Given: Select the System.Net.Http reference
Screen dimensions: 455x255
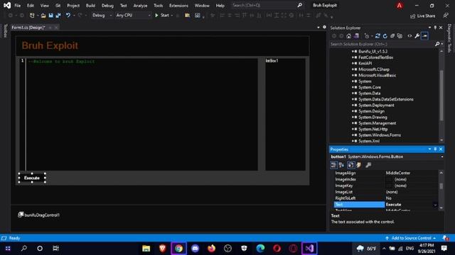Looking at the screenshot, I should pyautogui.click(x=373, y=129).
